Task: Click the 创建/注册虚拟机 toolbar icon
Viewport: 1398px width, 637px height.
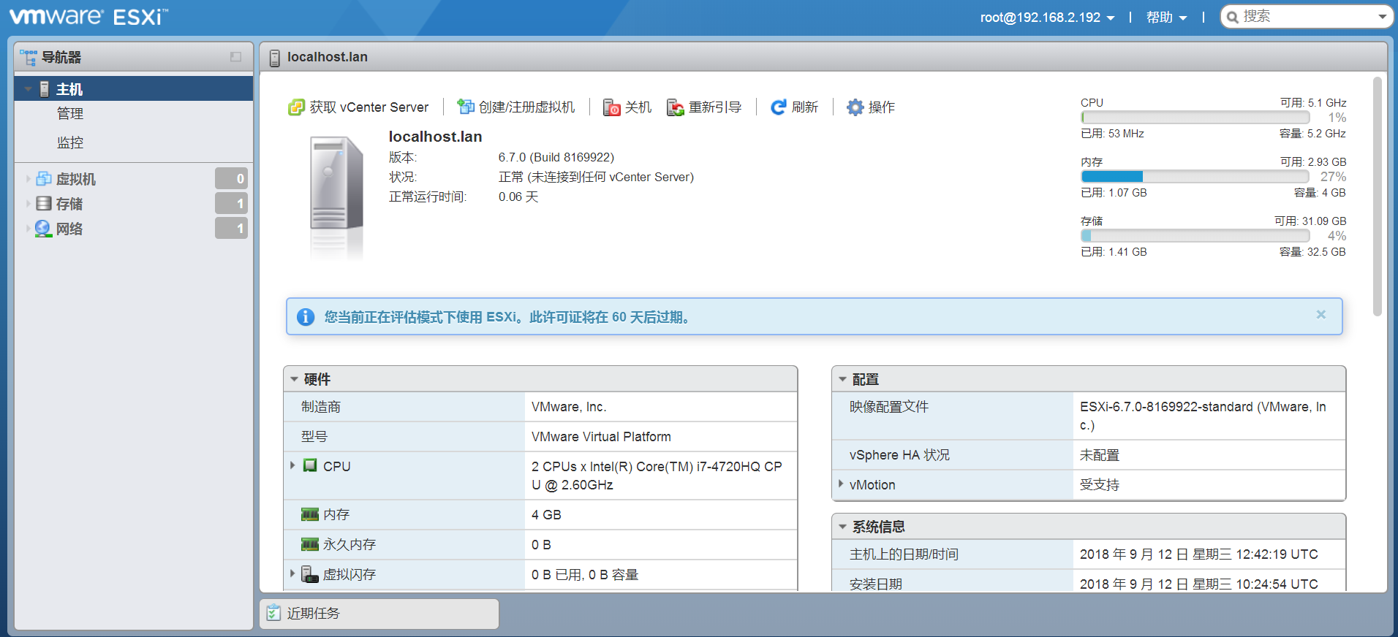Action: tap(466, 107)
